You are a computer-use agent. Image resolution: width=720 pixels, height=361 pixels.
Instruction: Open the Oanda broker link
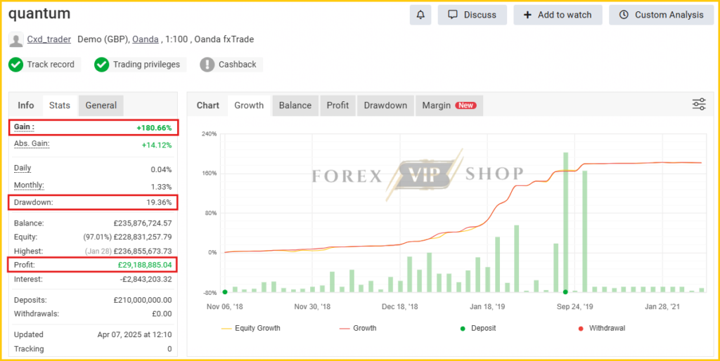click(x=146, y=39)
